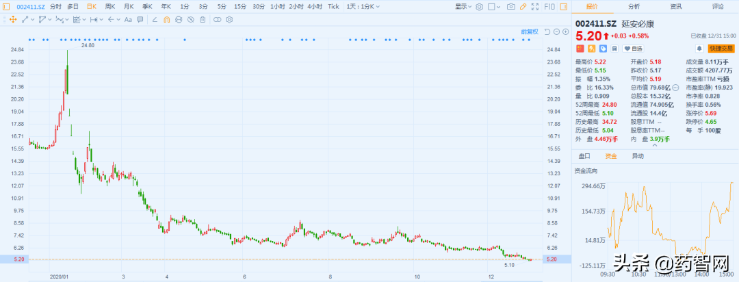Viewport: 739px width, 282px height.
Task: Switch to the 周K period tab
Action: [109, 7]
